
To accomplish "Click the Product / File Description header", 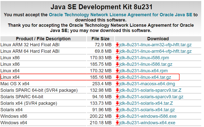I will [x=43, y=39].
